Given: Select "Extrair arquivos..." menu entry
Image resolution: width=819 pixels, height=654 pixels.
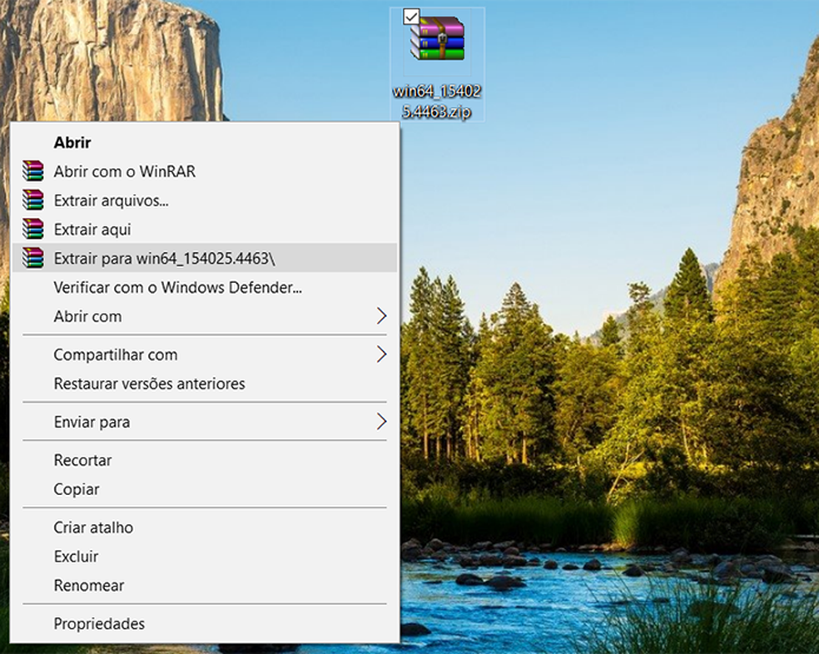Looking at the screenshot, I should pos(204,201).
